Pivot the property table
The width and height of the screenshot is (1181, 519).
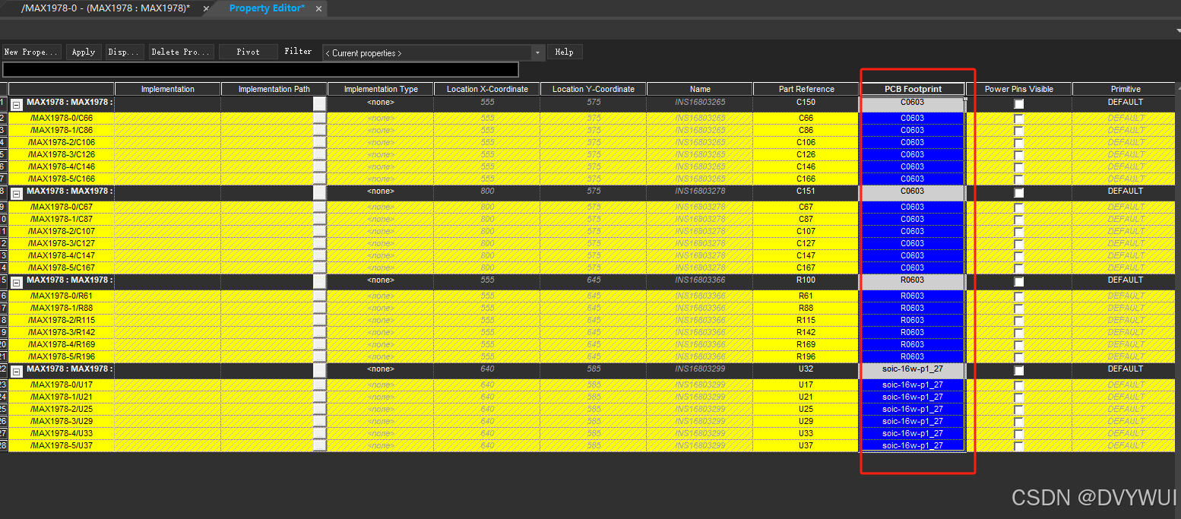point(248,52)
